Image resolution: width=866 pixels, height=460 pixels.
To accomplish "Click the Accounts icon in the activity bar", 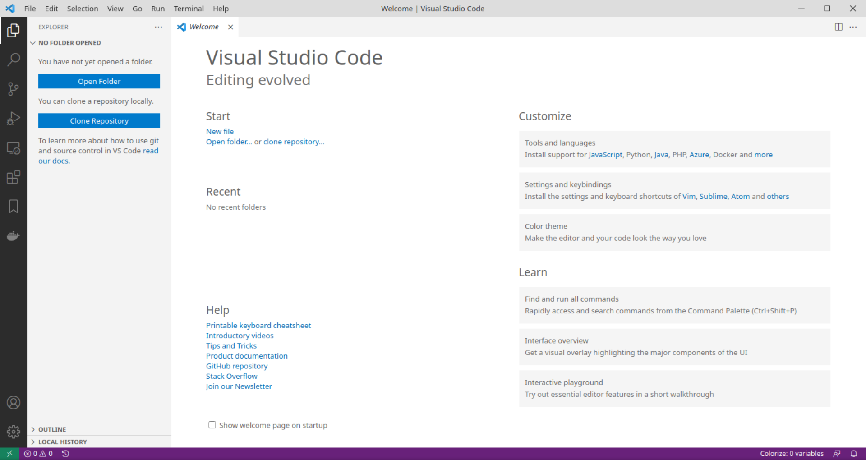I will click(x=14, y=402).
